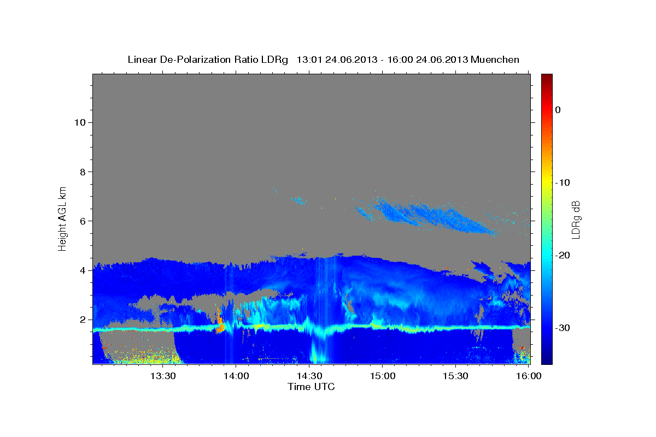Click the "LDRg dB" colorbar label
Image resolution: width=656 pixels, height=437 pixels.
(x=575, y=220)
